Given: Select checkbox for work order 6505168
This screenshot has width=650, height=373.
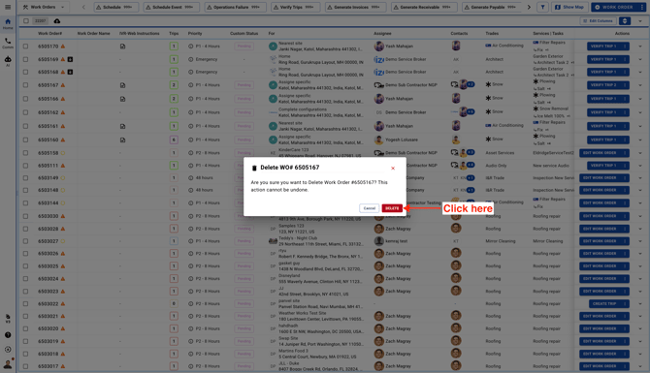Looking at the screenshot, I should point(25,72).
